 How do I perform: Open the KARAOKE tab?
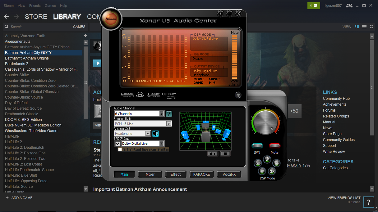(x=201, y=174)
